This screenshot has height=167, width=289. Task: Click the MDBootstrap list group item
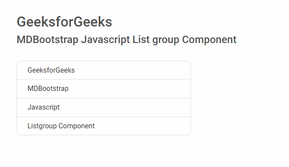coord(104,89)
